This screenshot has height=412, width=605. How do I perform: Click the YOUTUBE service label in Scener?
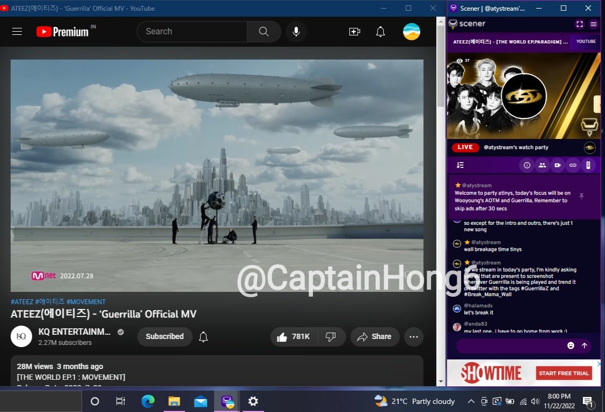tap(586, 41)
